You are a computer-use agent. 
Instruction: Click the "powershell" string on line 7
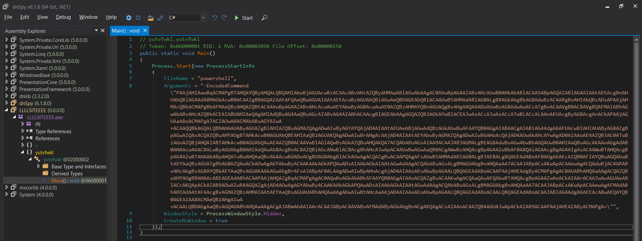click(x=215, y=78)
